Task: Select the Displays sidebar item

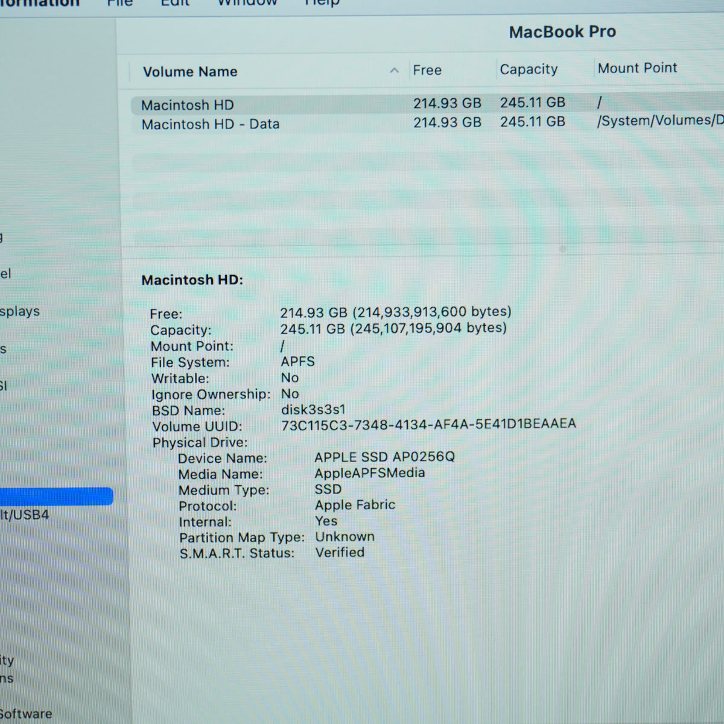Action: coord(20,311)
